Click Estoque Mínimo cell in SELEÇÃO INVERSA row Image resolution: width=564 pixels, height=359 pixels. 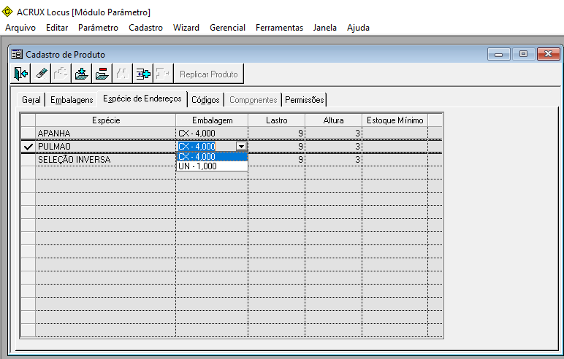click(x=395, y=160)
